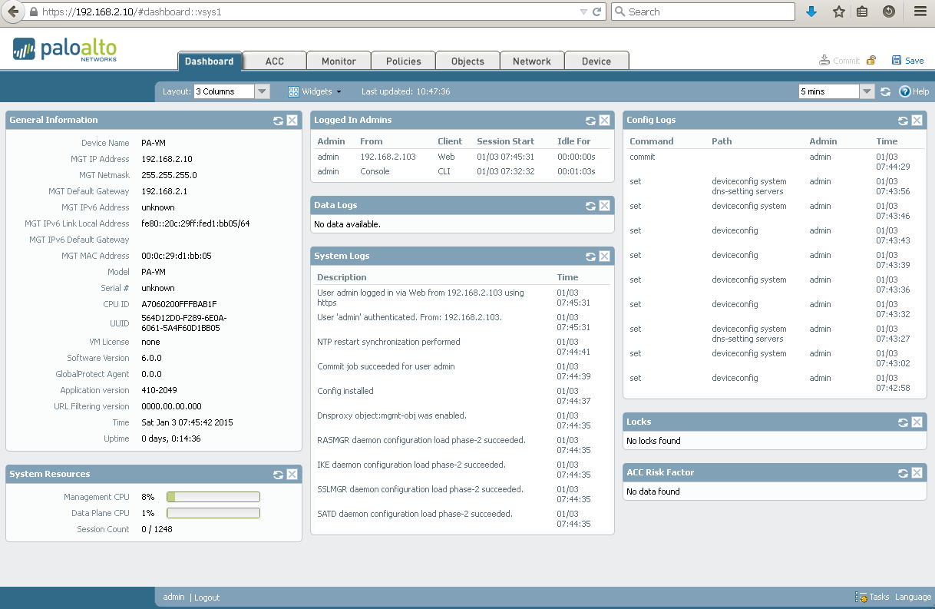Close the ACC Risk Factor widget
The width and height of the screenshot is (935, 609).
tap(917, 473)
